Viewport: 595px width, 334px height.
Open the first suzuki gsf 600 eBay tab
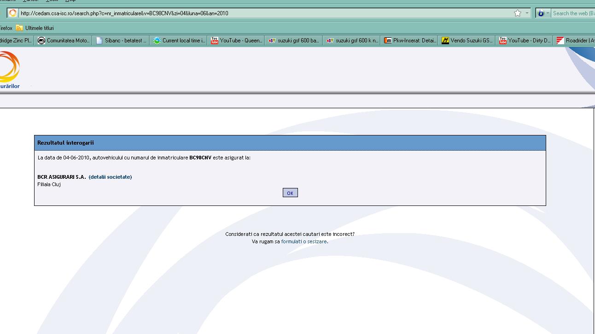295,41
